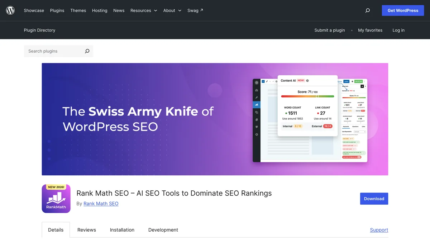The image size is (430, 242).
Task: Open the Submit a plugin link
Action: click(x=330, y=30)
